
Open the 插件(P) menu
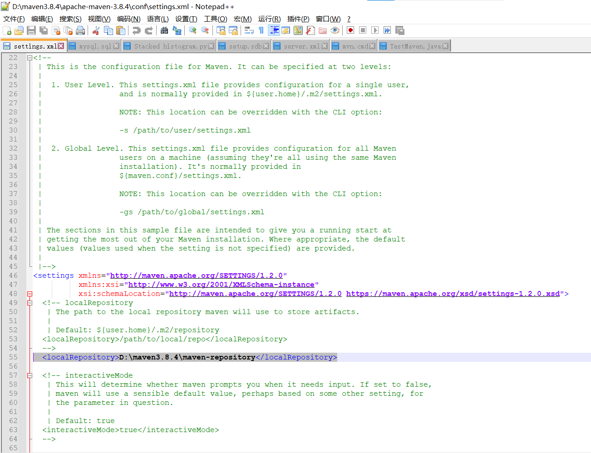pos(298,19)
